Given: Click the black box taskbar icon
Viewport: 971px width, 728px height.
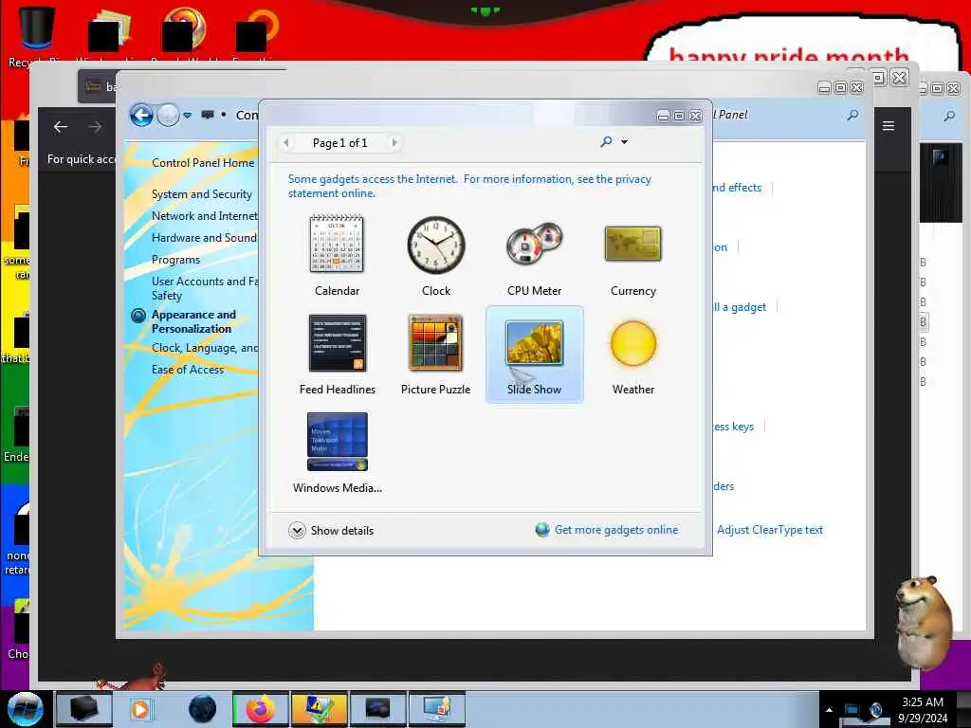Looking at the screenshot, I should click(x=84, y=709).
